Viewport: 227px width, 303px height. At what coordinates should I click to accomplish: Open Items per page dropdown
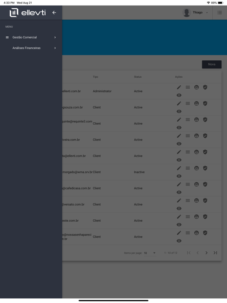point(150,253)
